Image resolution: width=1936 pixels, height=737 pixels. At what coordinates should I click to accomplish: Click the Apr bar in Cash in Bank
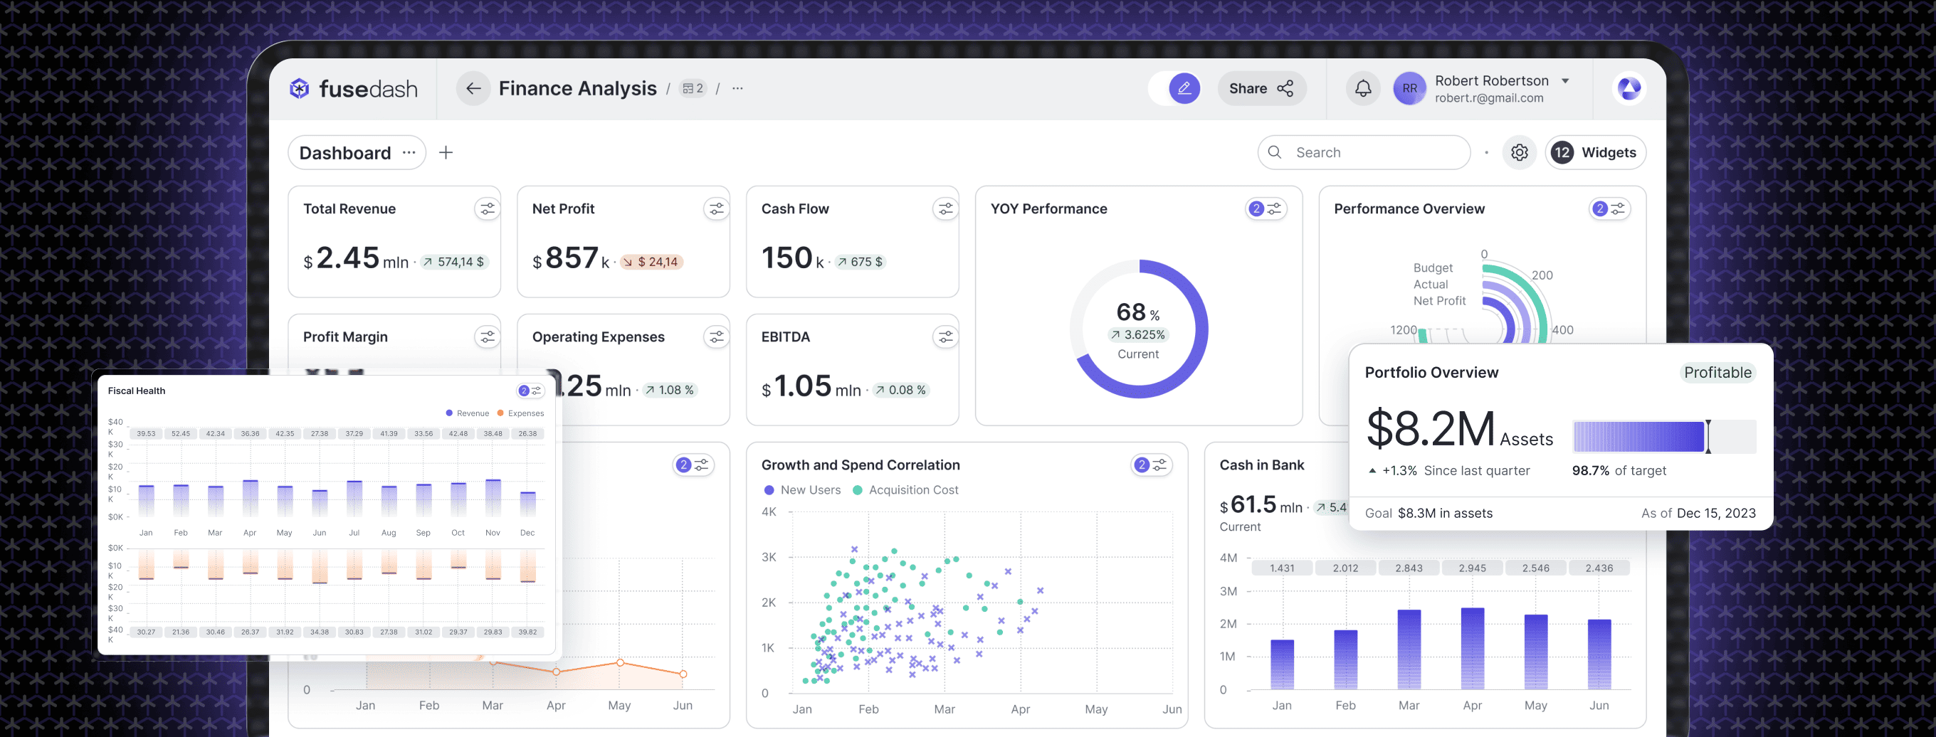pyautogui.click(x=1471, y=649)
